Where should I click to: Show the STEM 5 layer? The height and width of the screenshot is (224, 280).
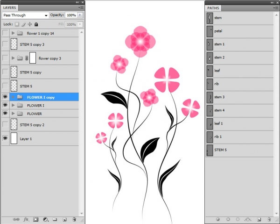[x=5, y=86]
